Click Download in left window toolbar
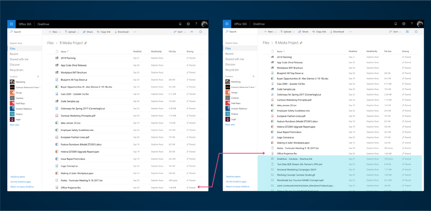431x211 pixels. 121,32
